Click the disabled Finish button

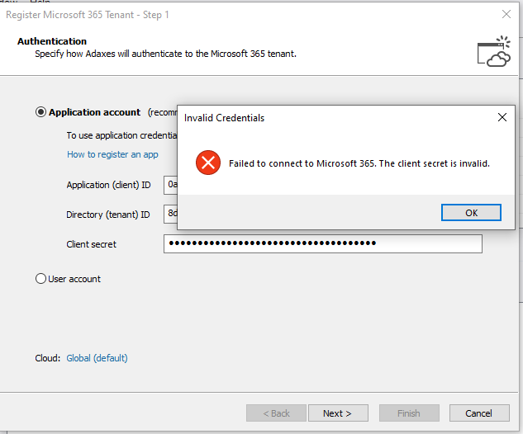tap(409, 413)
